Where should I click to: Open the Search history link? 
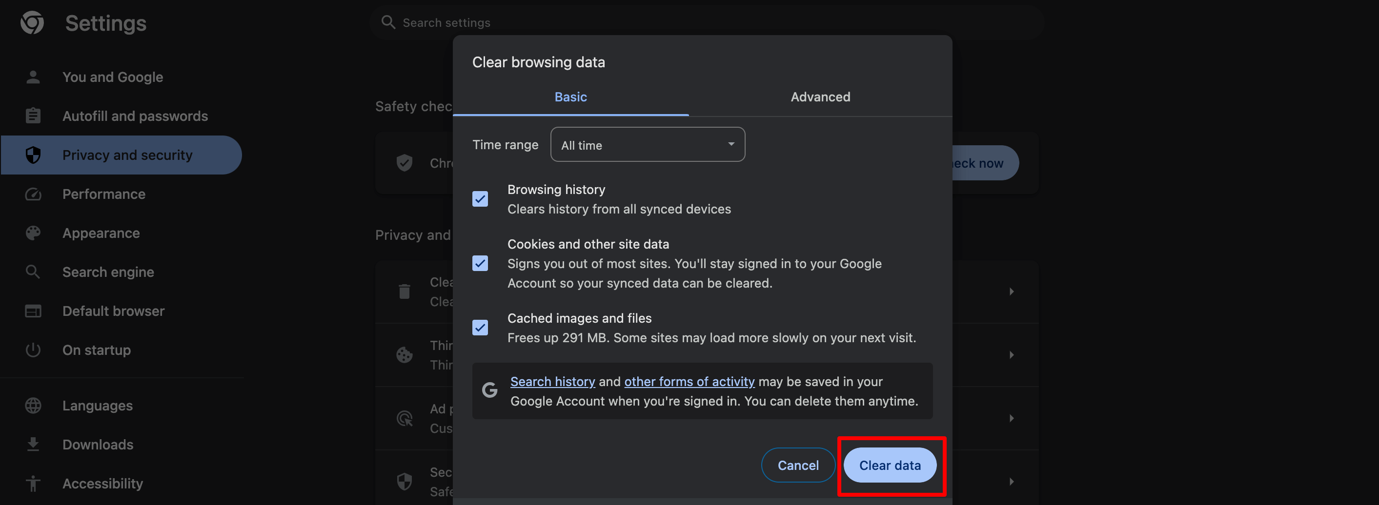[552, 381]
